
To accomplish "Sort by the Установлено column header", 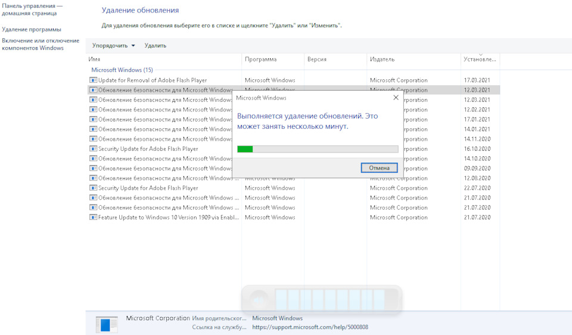I will 480,60.
